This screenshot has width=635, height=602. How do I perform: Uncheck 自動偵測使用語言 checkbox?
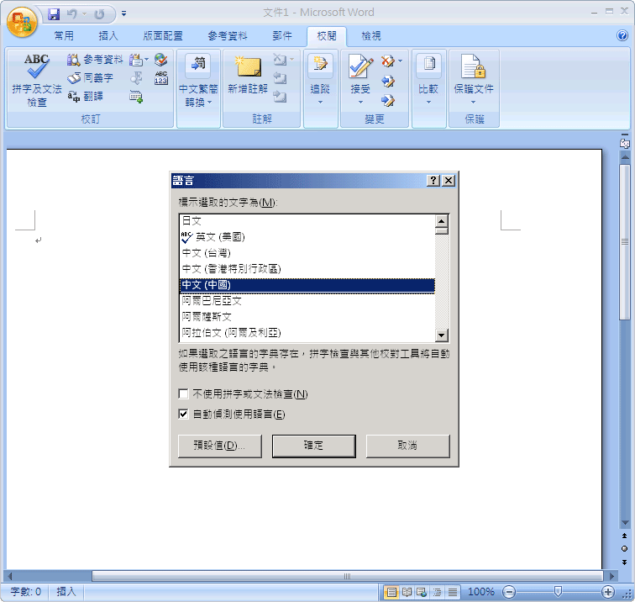(183, 414)
